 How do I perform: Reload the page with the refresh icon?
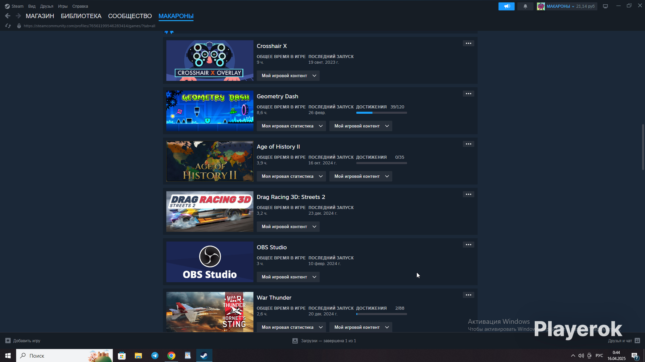8,26
